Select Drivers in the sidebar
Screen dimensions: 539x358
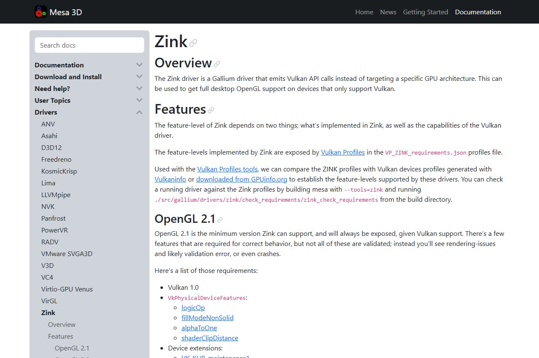pos(46,112)
